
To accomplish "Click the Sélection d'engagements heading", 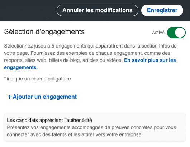I will [44, 32].
